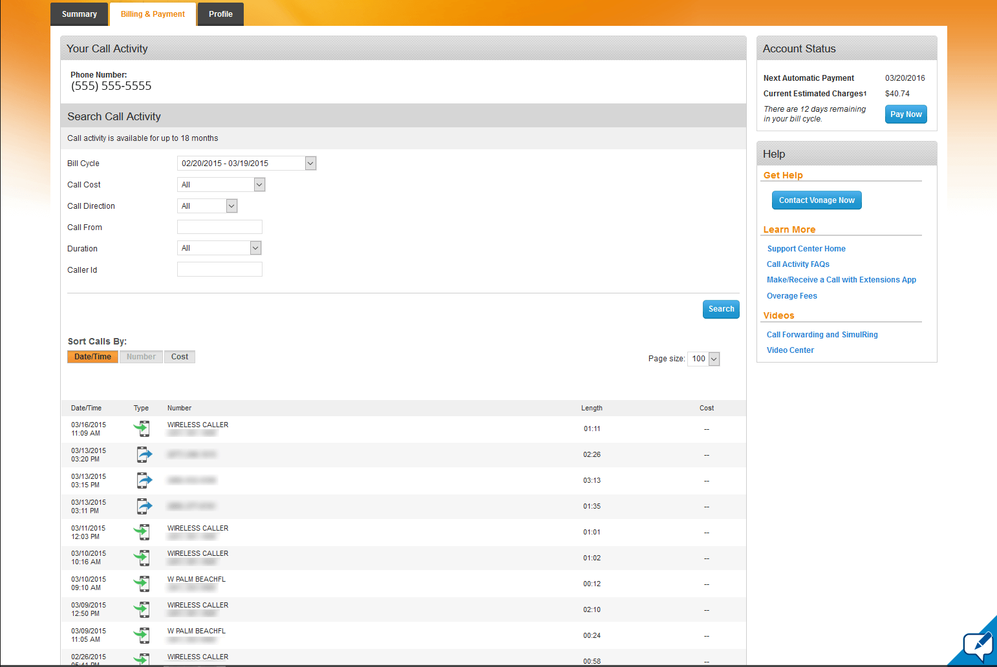
Task: Open Call Activity FAQs link
Action: 798,264
